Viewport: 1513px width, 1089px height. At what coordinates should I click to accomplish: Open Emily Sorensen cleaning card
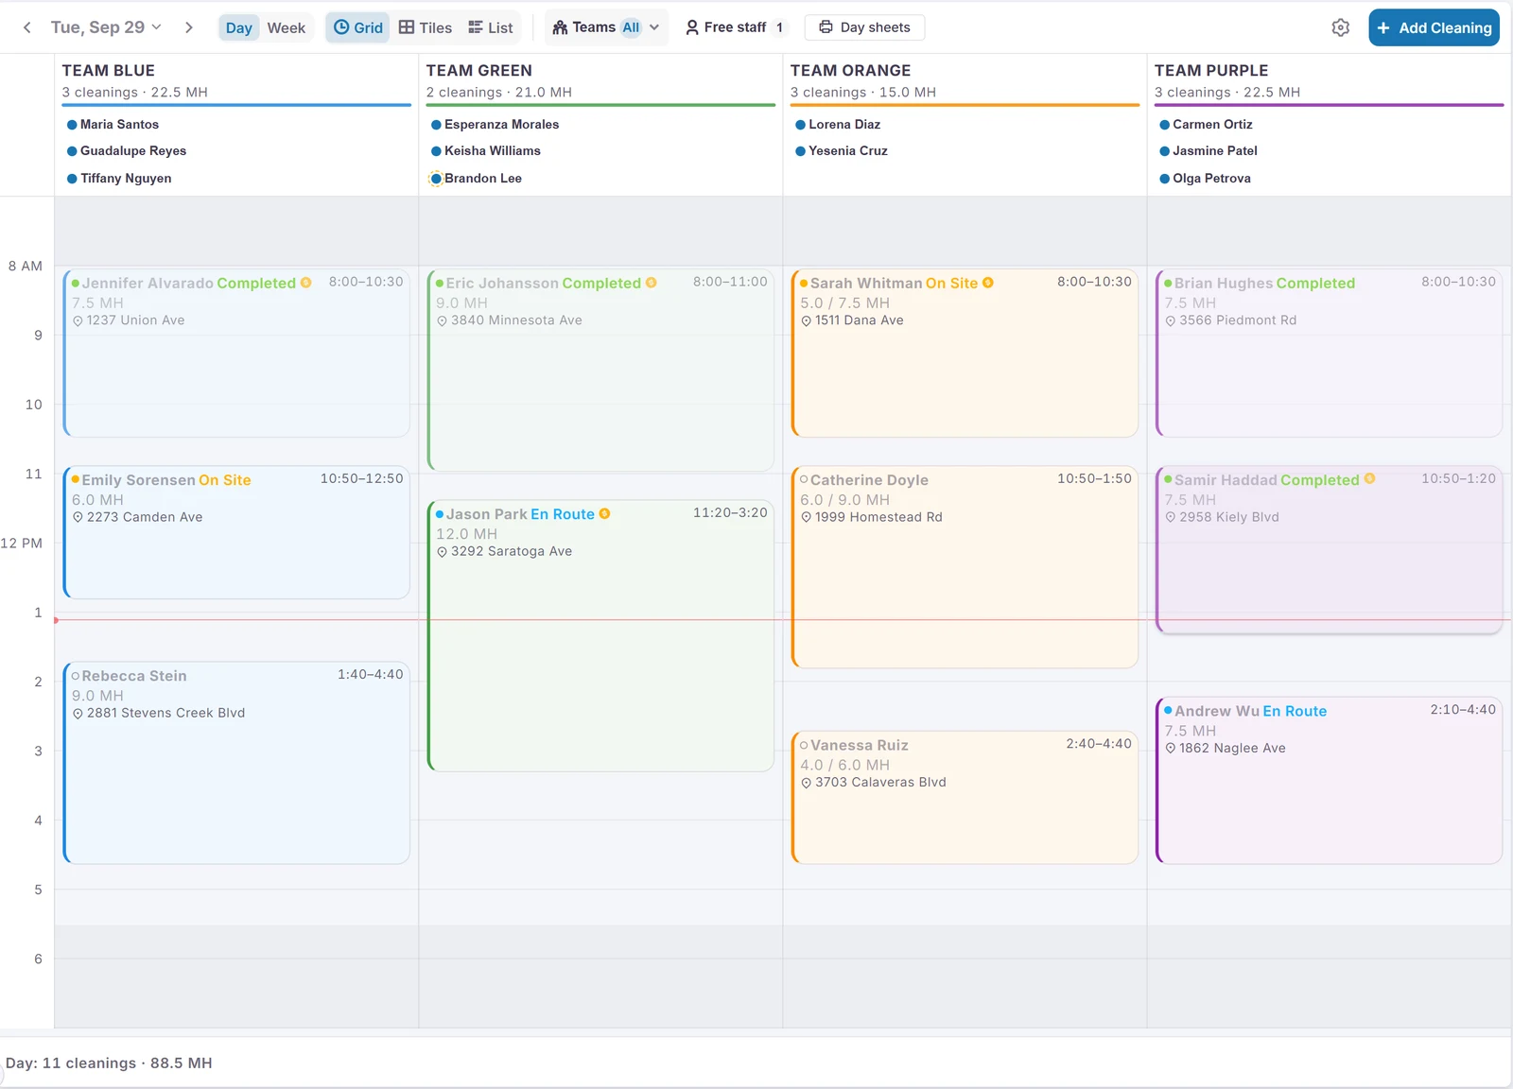pos(236,532)
